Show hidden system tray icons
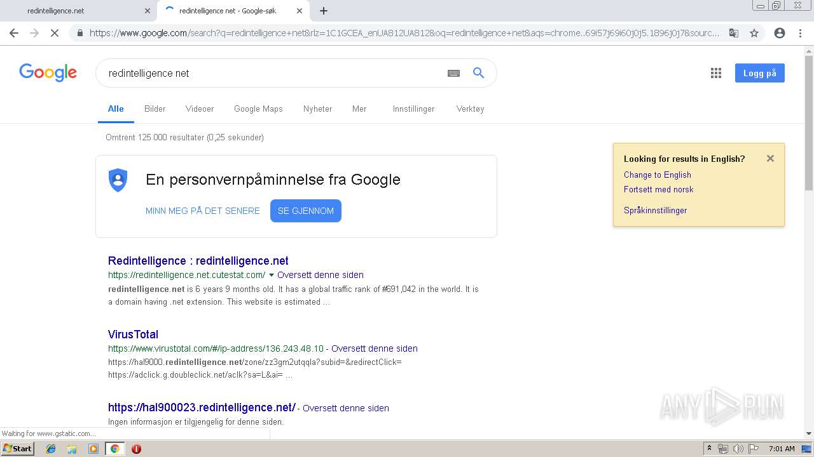The image size is (814, 457). point(709,449)
